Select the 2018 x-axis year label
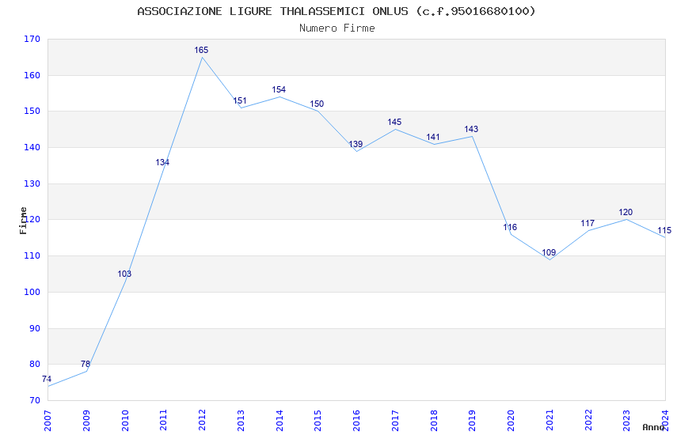 [434, 421]
